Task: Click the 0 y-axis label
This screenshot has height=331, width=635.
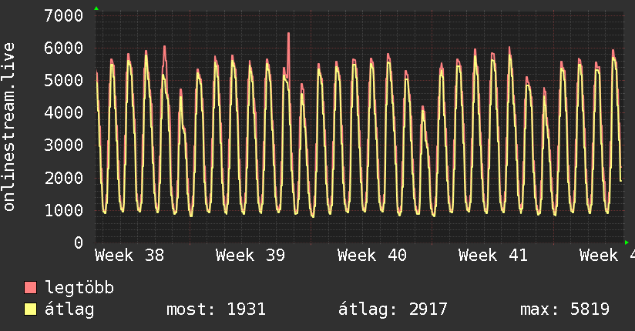Action: point(78,242)
